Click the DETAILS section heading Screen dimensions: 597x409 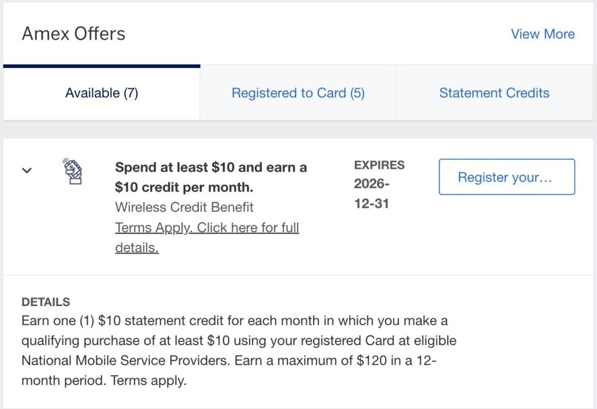click(x=46, y=302)
